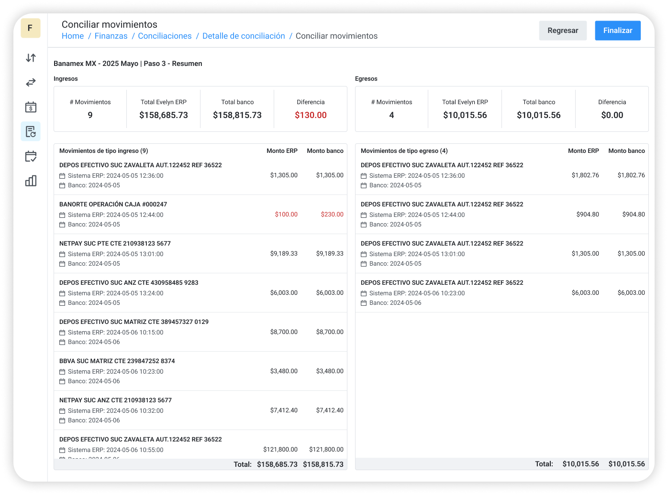This screenshot has height=495, width=668.
Task: Open the calendar with dollar sign icon
Action: tap(31, 107)
